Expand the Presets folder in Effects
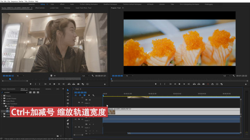The image size is (250, 140). 2,96
